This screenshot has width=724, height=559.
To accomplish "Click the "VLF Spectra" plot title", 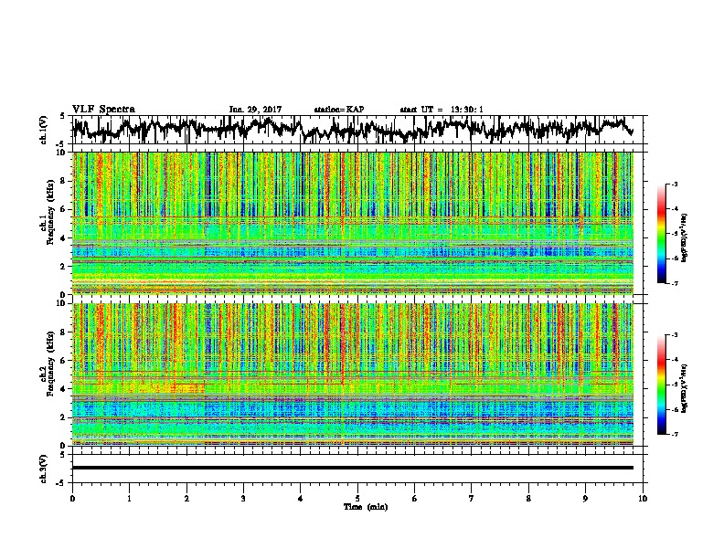I will (x=103, y=110).
